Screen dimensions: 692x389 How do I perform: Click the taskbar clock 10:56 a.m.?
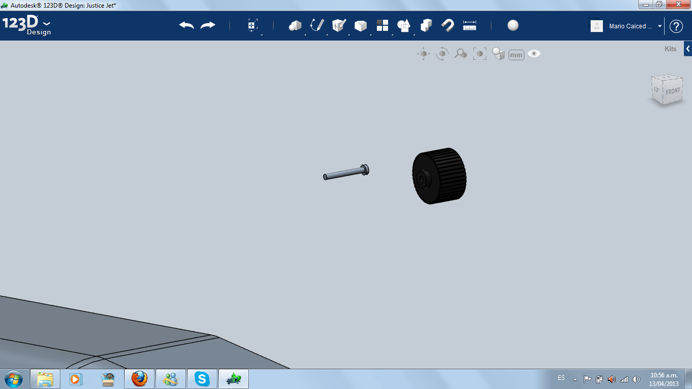pyautogui.click(x=664, y=375)
